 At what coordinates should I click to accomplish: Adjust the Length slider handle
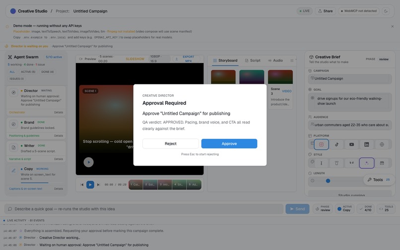(x=328, y=181)
